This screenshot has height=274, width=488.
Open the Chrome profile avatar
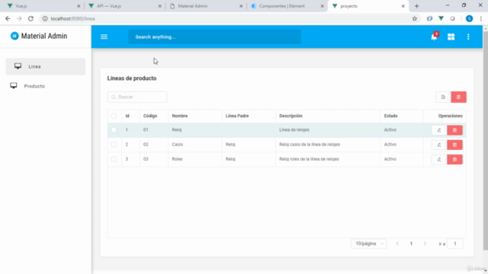point(469,18)
